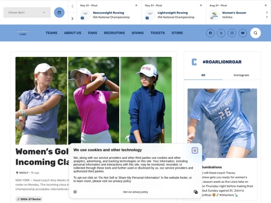Select the All social feed tab
Viewport: 271px width, 203px height.
pyautogui.click(x=203, y=75)
